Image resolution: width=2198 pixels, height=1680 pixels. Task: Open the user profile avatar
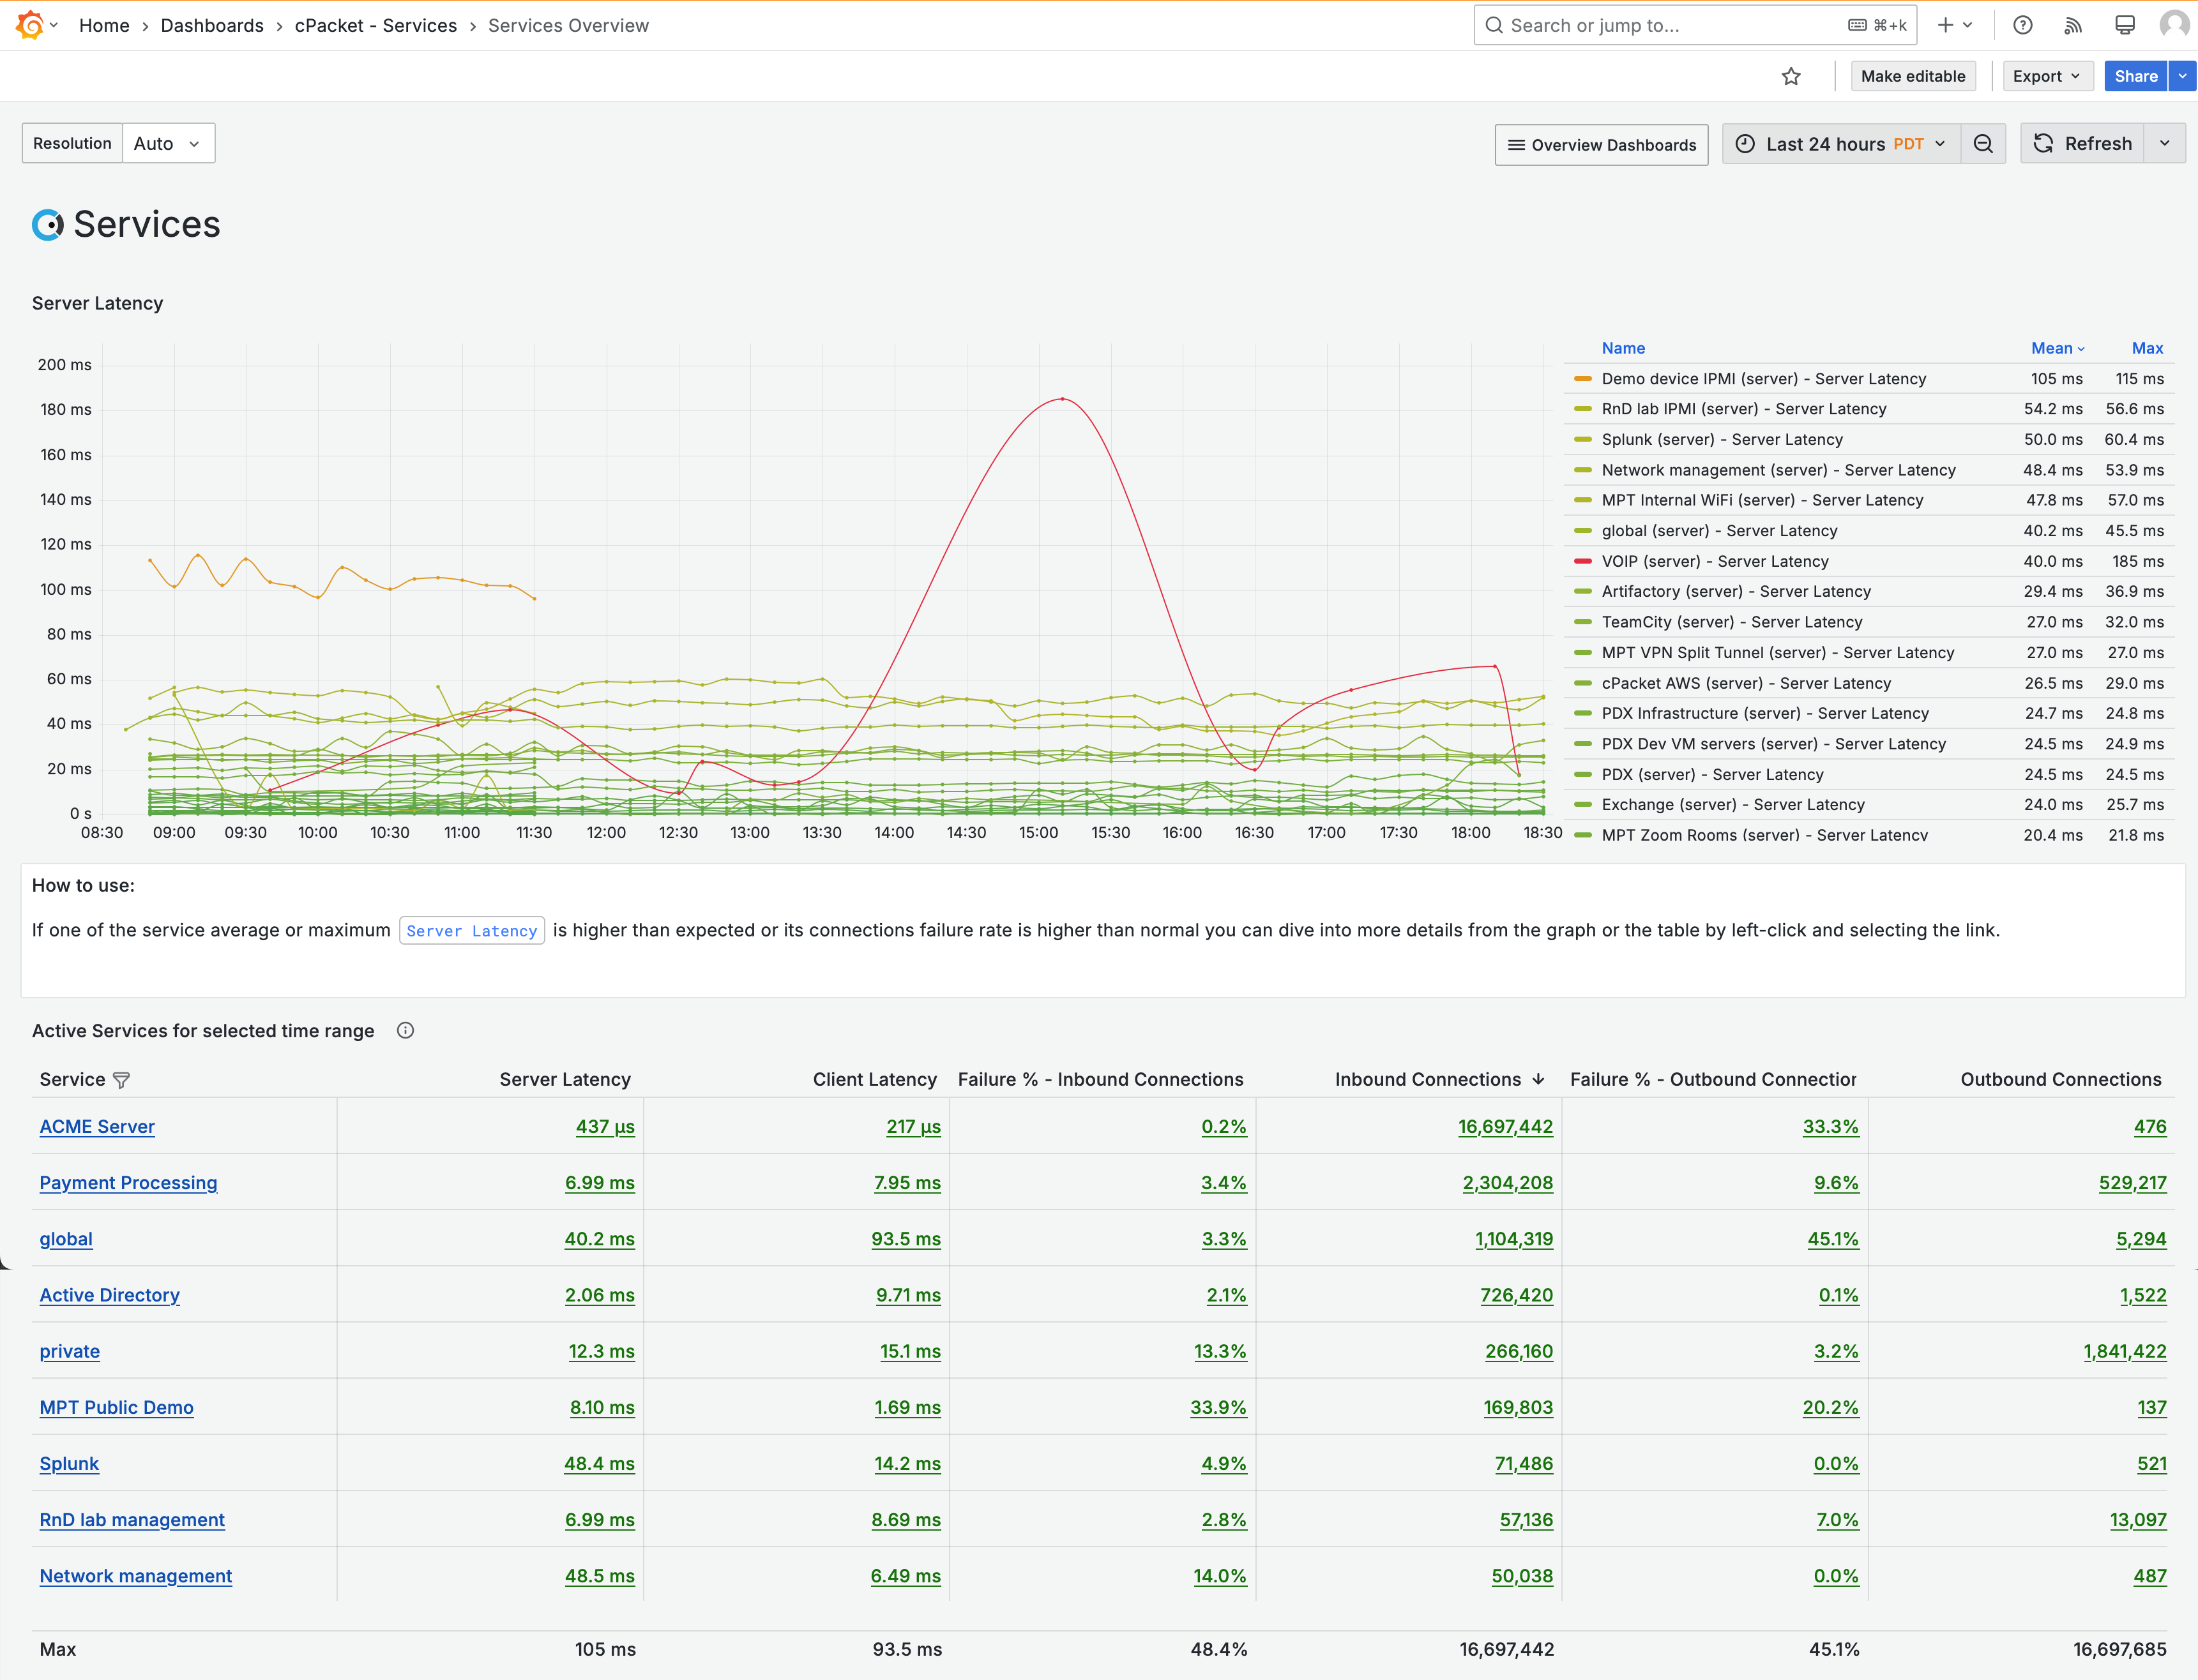2175,25
